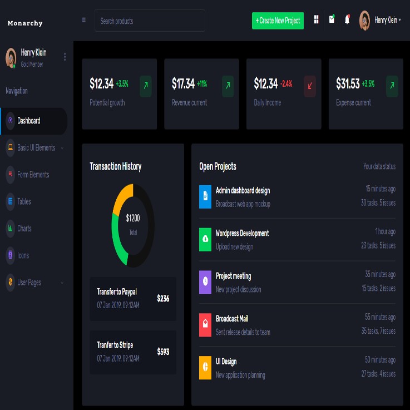Click the Your data status text
The image size is (410, 410).
point(379,166)
